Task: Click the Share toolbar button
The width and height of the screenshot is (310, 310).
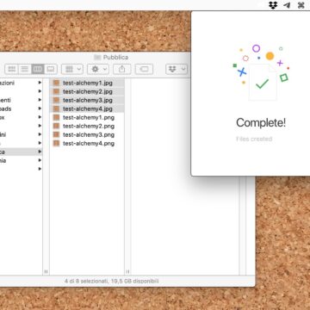Action: (122, 69)
